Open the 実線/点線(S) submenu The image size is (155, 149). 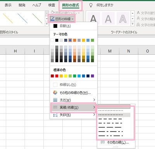coord(73,107)
